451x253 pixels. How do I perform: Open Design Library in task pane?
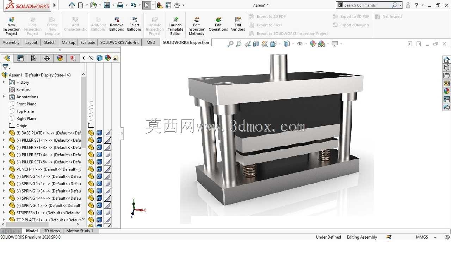pos(447,67)
